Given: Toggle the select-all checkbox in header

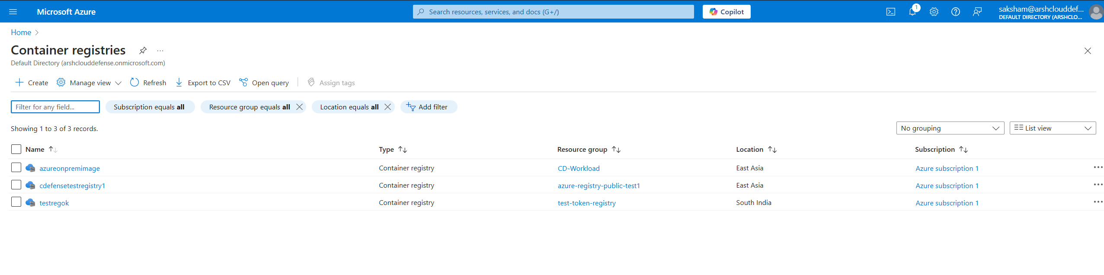Looking at the screenshot, I should click(16, 149).
